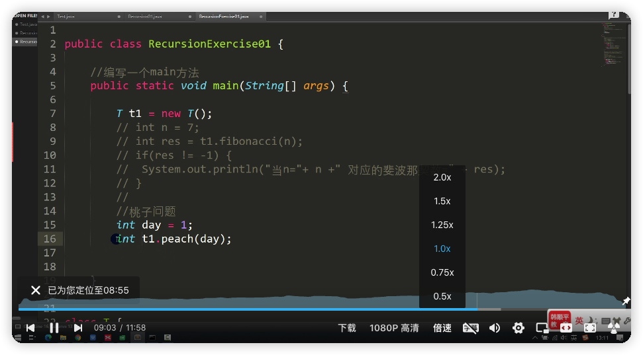Click the pin icon above progress bar
643x355 pixels.
[x=626, y=301]
